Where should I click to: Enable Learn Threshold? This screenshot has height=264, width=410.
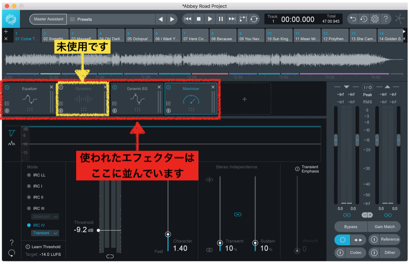tap(43, 247)
